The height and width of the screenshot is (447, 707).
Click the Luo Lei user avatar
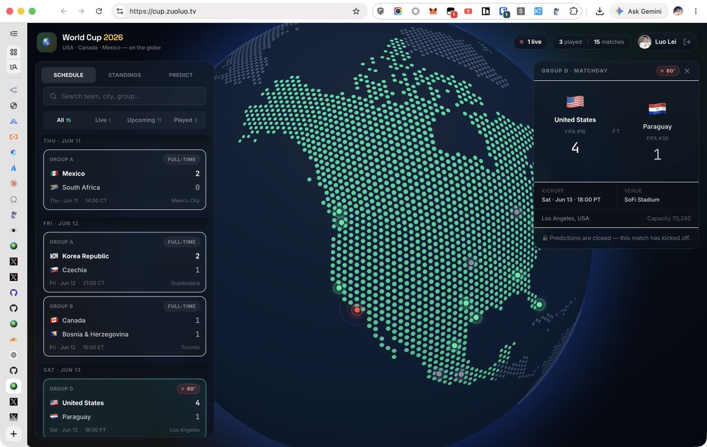tap(645, 42)
